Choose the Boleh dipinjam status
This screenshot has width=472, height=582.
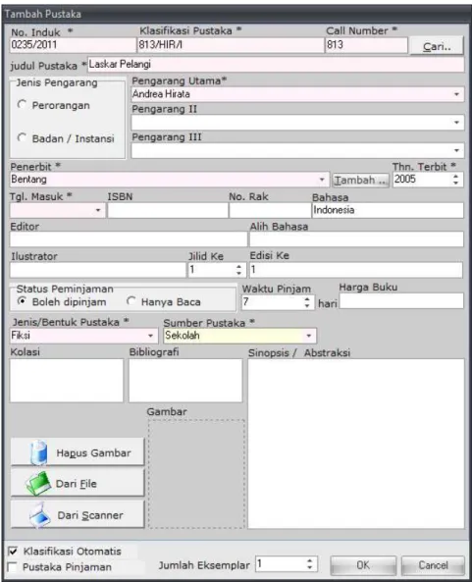coord(22,301)
